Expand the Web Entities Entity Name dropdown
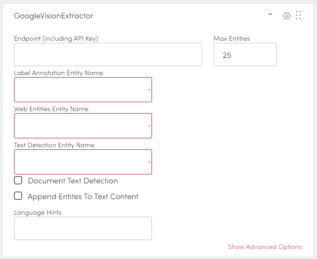Image resolution: width=317 pixels, height=259 pixels. 83,126
